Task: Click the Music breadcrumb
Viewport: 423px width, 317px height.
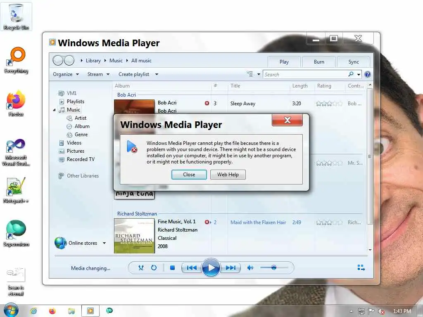Action: click(116, 61)
